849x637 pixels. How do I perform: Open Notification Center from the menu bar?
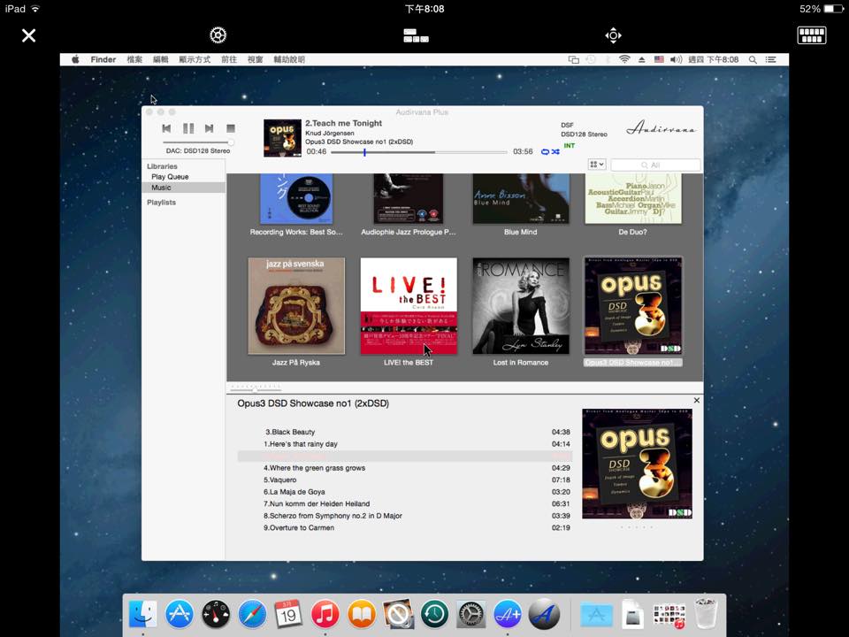pyautogui.click(x=771, y=59)
